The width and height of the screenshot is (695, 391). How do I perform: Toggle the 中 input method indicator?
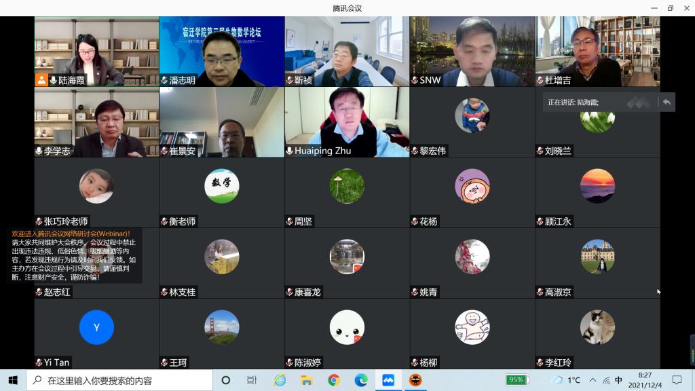[x=618, y=380]
